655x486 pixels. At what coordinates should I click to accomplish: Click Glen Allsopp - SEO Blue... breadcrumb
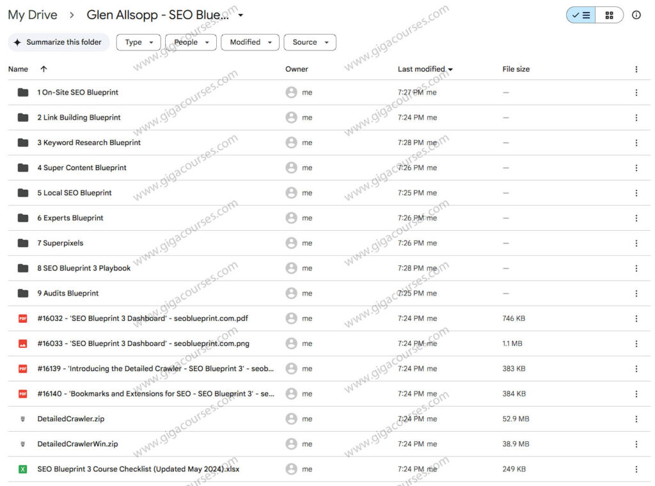tap(157, 15)
